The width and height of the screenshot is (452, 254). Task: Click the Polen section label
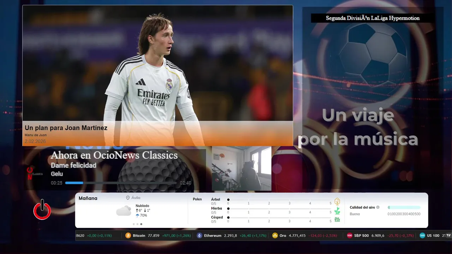pos(197,199)
